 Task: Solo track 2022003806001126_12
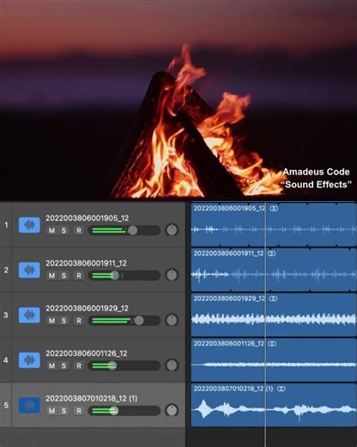pyautogui.click(x=64, y=365)
